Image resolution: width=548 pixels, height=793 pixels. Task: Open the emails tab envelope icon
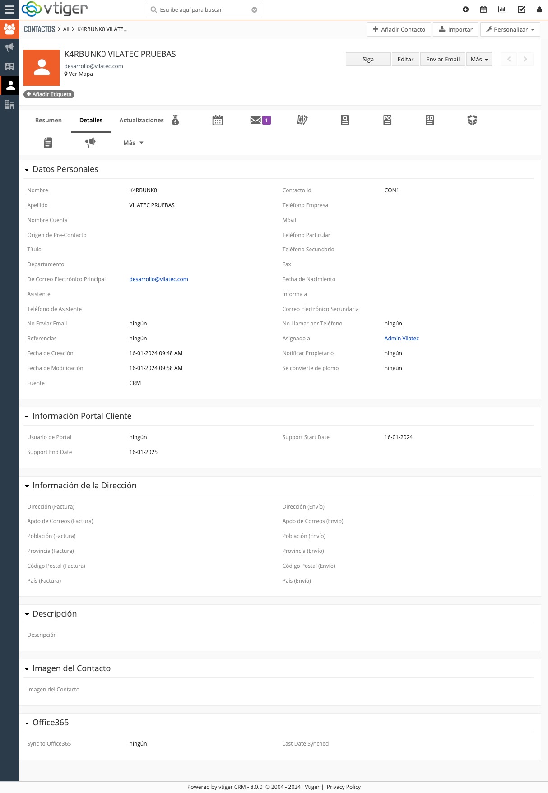256,120
